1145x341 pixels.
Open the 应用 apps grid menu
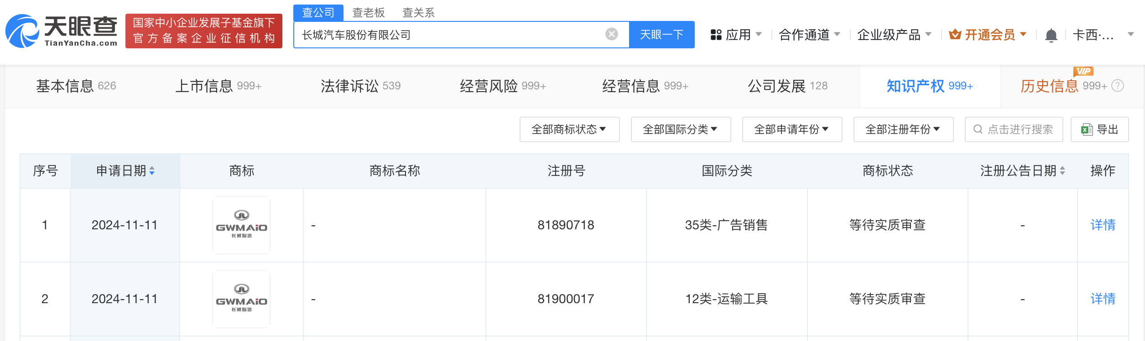click(735, 35)
